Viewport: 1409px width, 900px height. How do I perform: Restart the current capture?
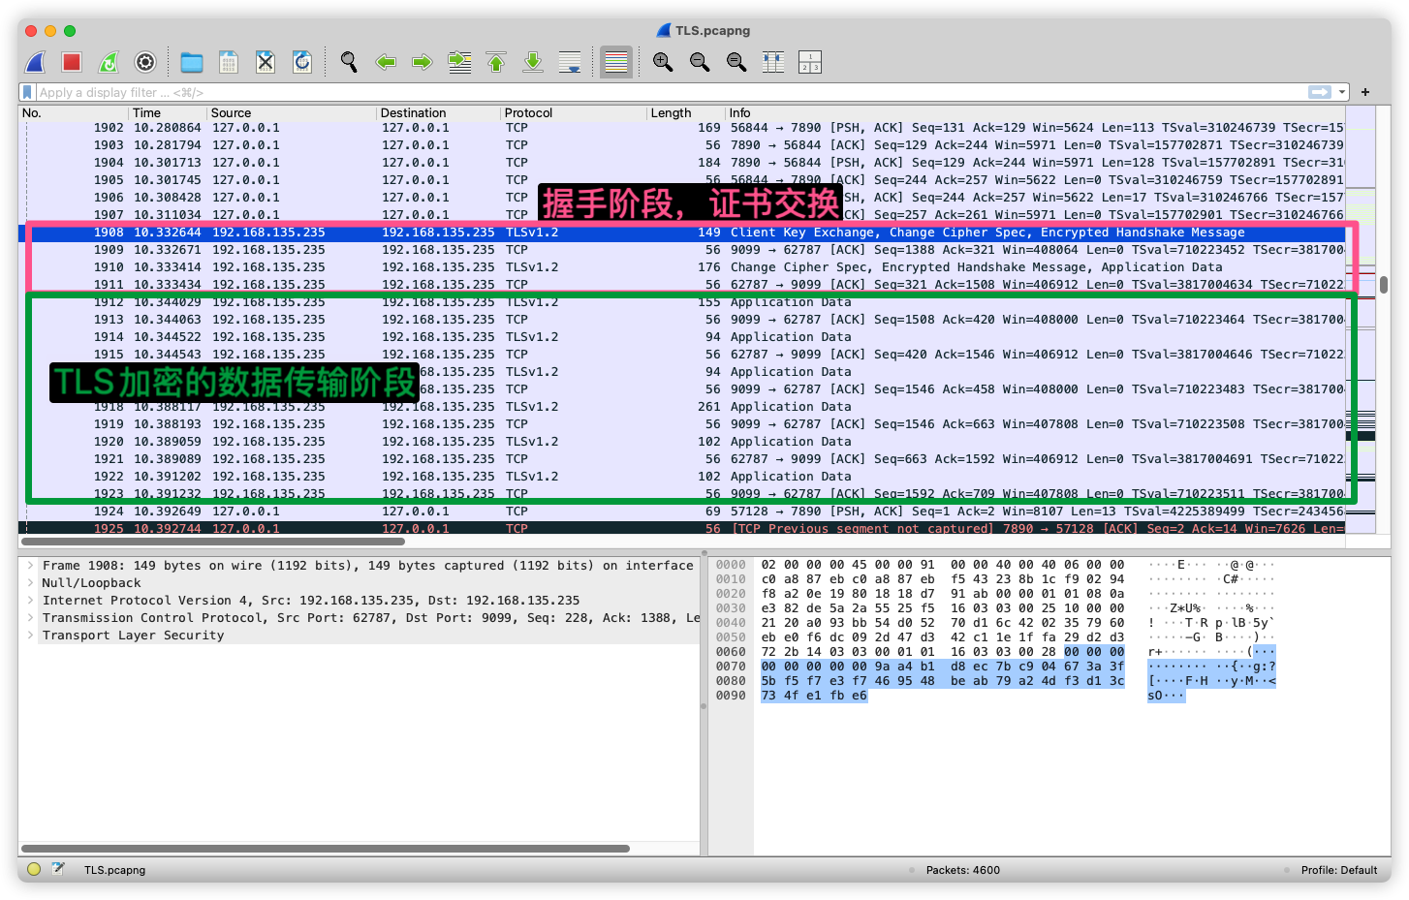coord(109,63)
